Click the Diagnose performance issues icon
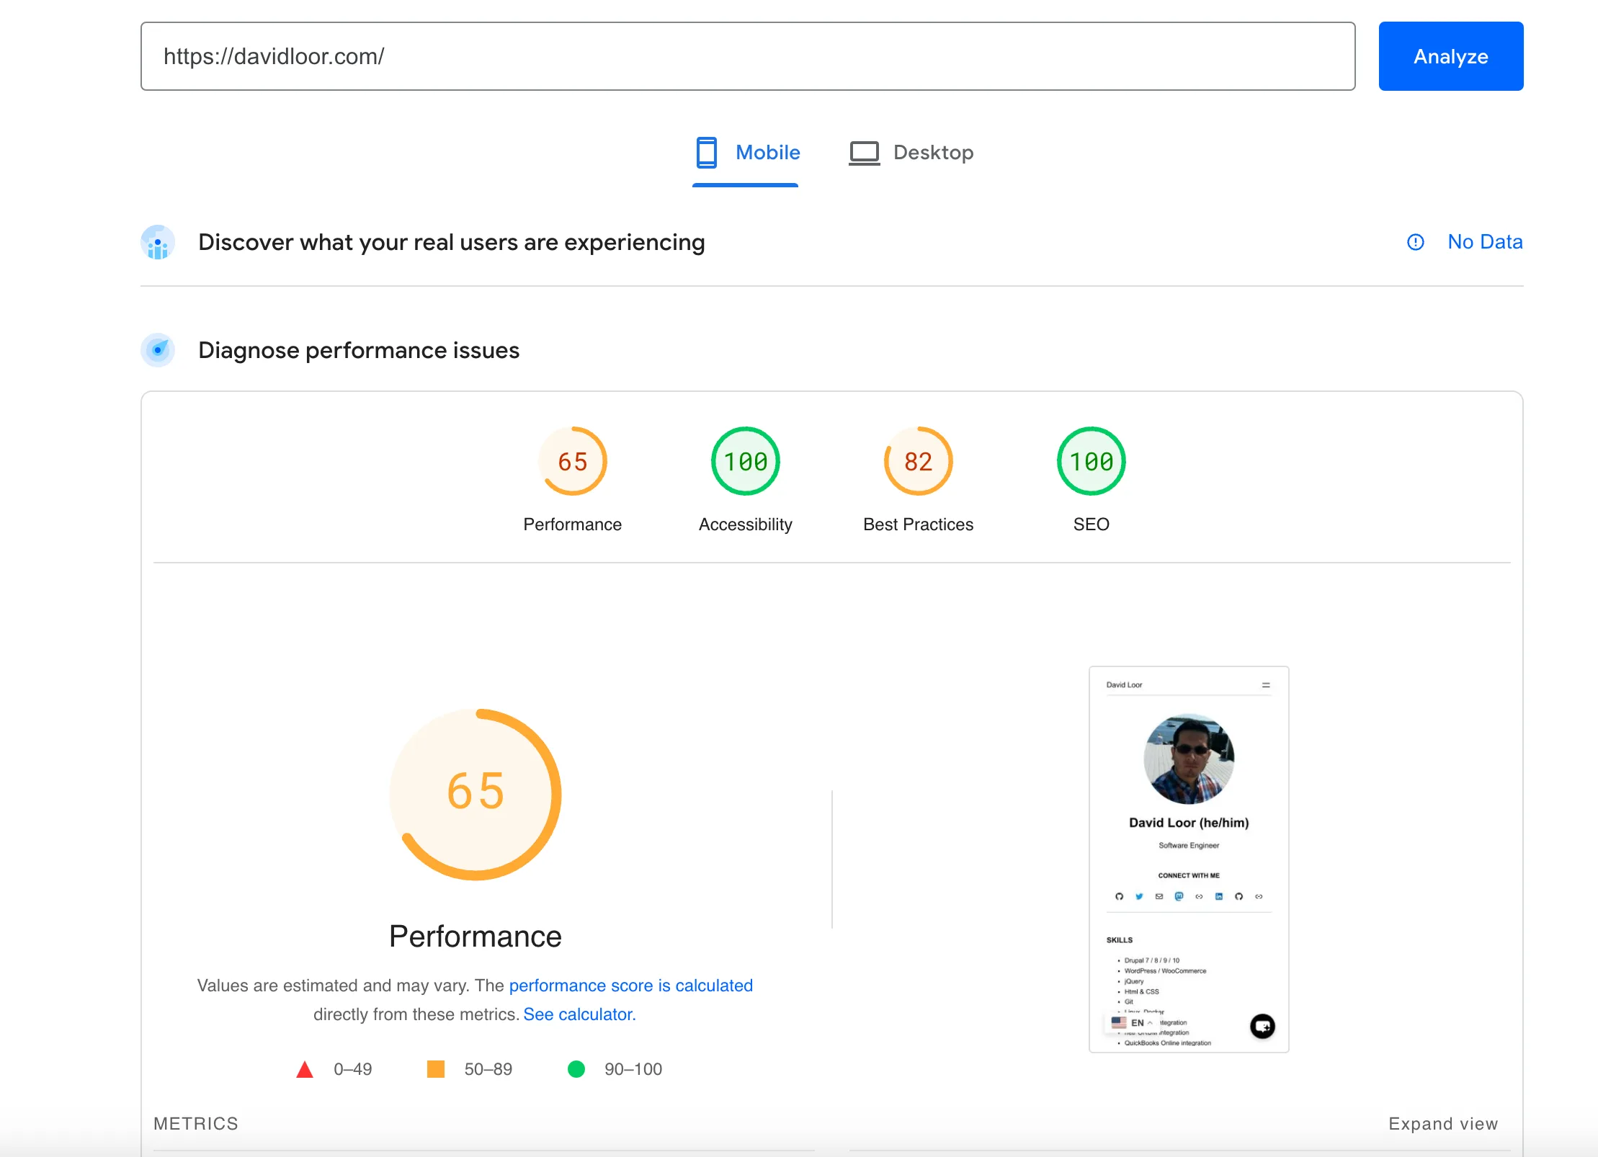This screenshot has width=1598, height=1157. (x=158, y=350)
